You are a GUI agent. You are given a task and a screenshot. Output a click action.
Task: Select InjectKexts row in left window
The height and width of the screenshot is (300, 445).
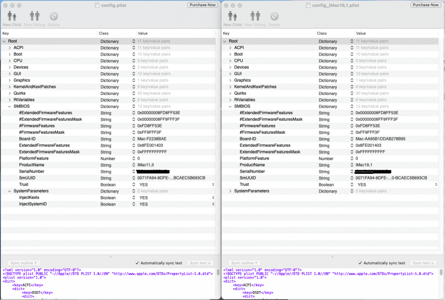pyautogui.click(x=108, y=197)
